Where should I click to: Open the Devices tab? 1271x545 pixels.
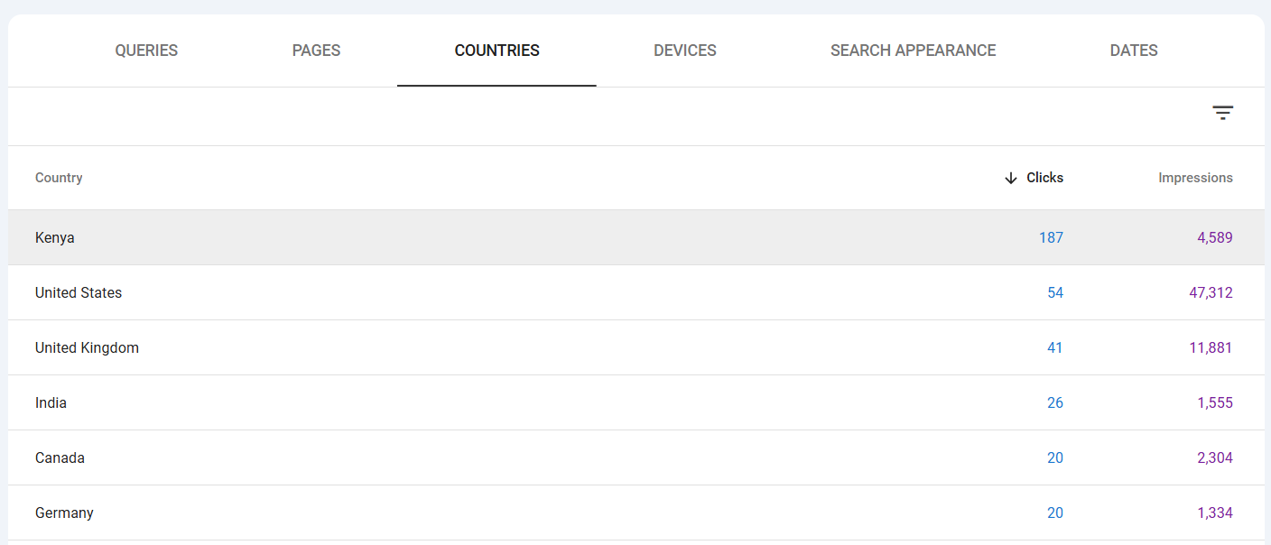(684, 51)
